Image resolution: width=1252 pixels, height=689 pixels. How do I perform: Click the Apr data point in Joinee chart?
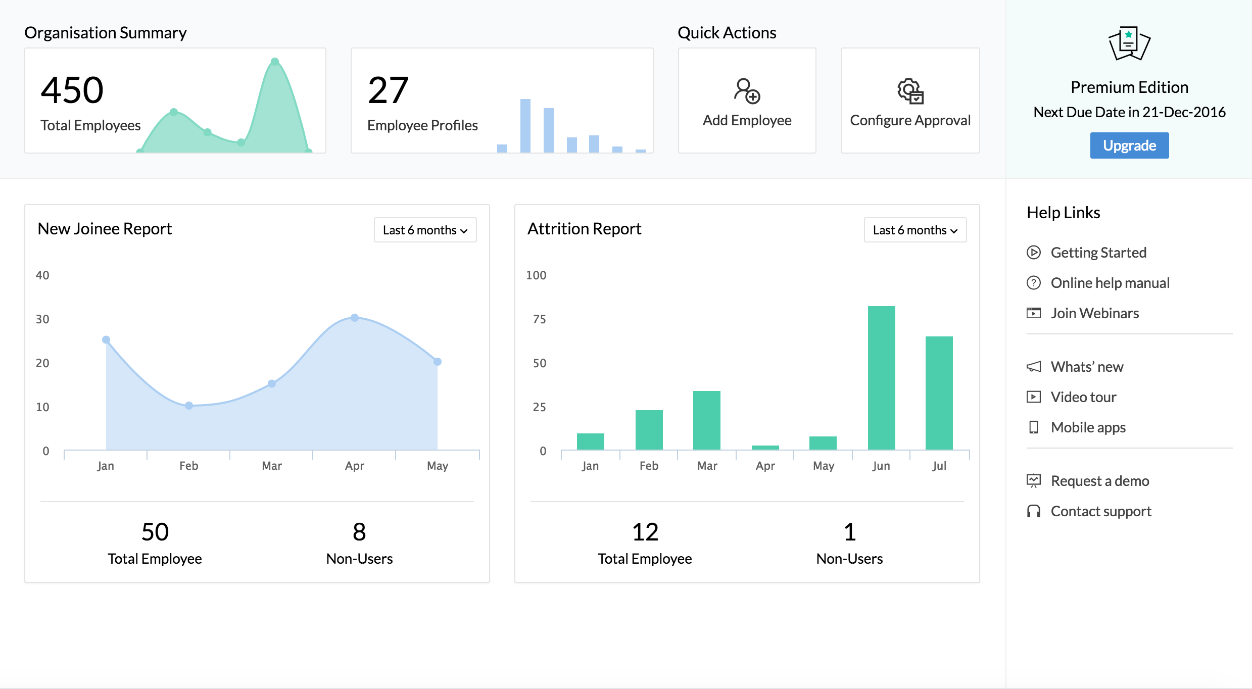(355, 318)
